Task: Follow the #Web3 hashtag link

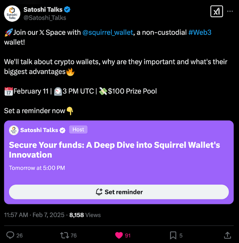Action: coord(200,32)
